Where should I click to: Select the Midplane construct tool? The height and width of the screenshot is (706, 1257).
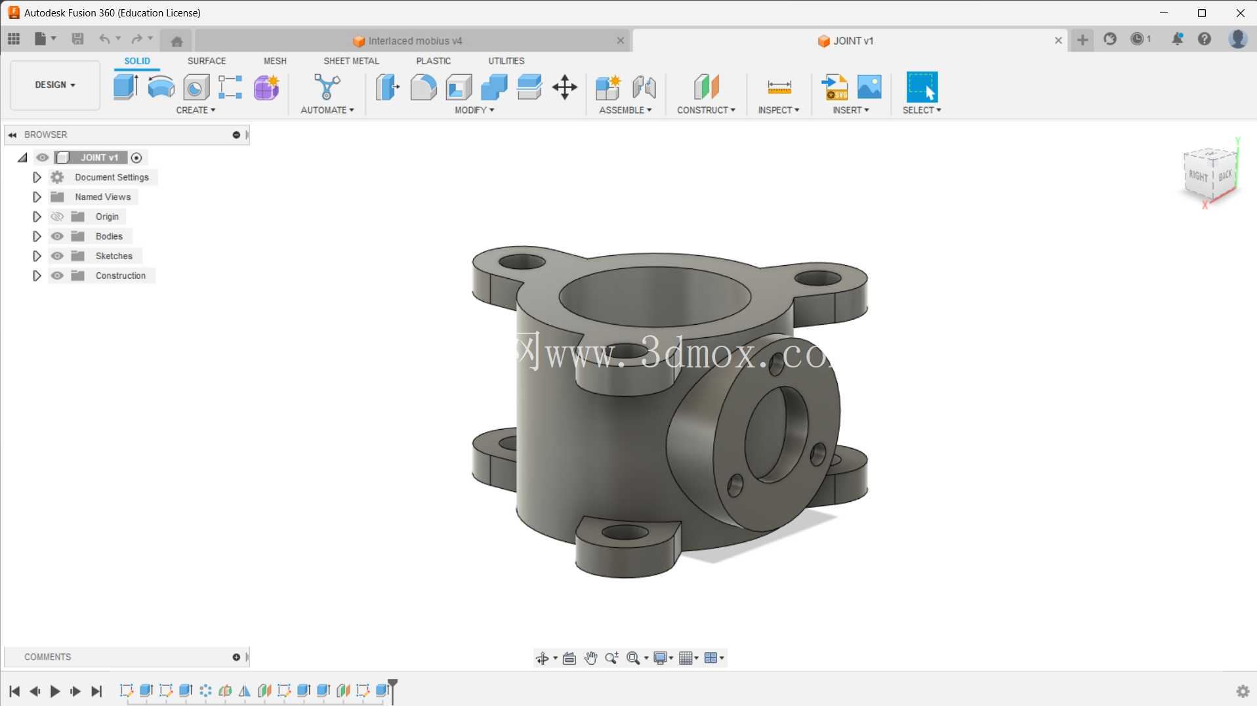(x=706, y=87)
